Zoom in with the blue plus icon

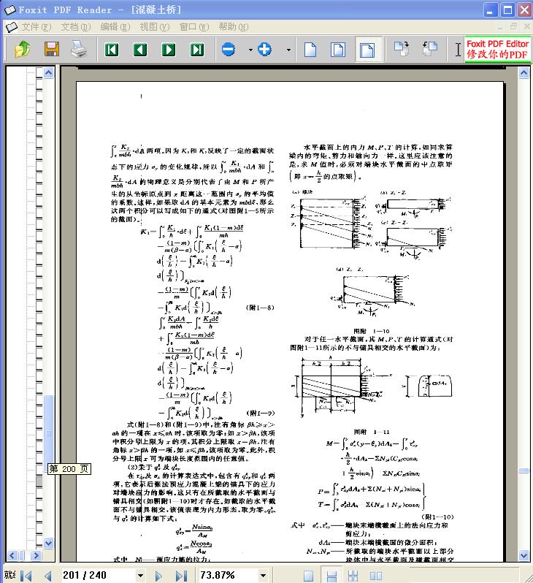(264, 49)
